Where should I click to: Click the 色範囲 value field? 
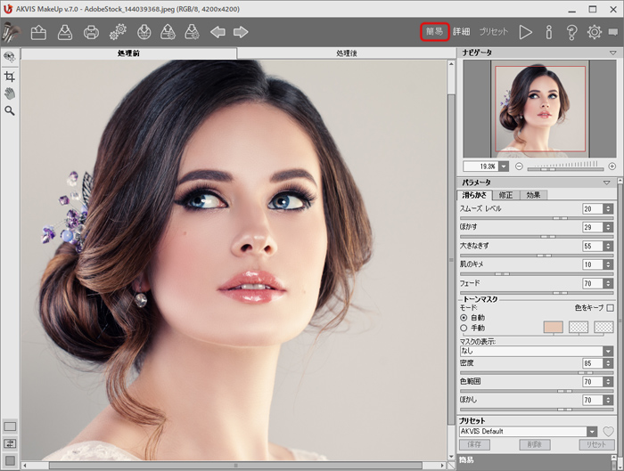593,382
